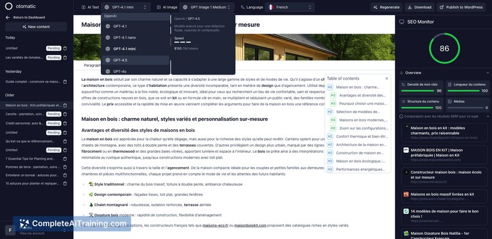Click the Longueur du contenu progress bar
492x239 pixels.
click(x=463, y=91)
